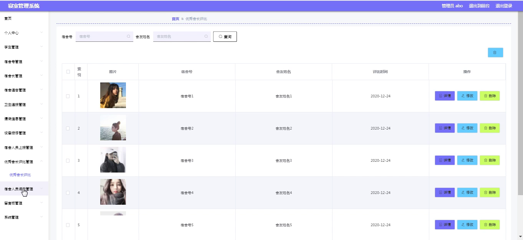Open the photo thumbnail in row 1
The height and width of the screenshot is (240, 523).
pos(113,95)
